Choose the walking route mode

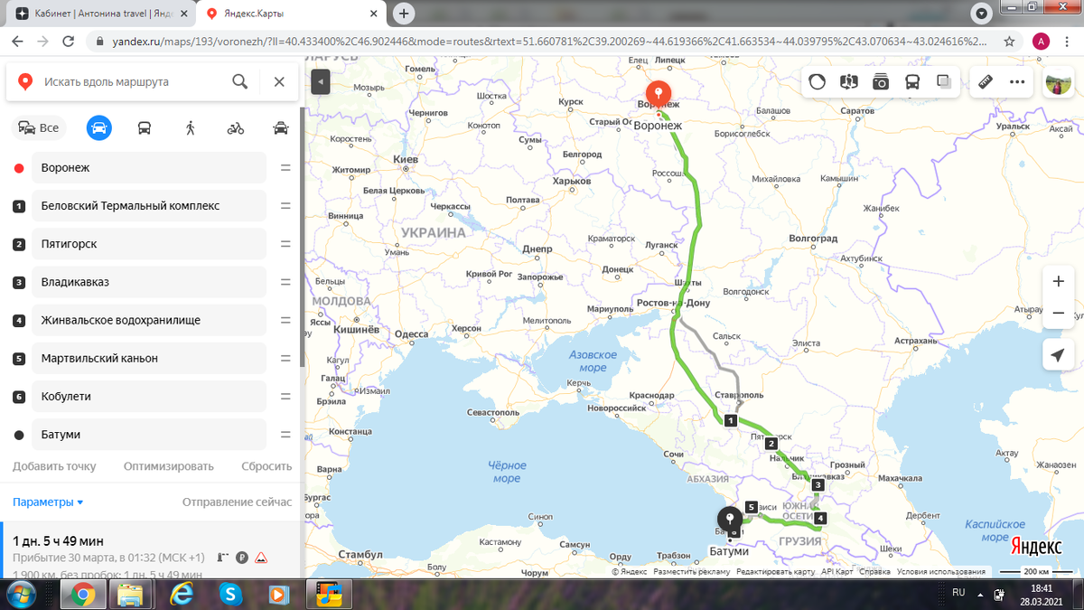(190, 127)
